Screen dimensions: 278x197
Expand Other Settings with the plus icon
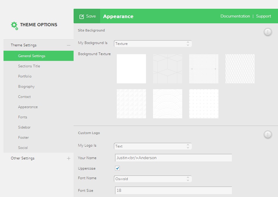coord(69,159)
